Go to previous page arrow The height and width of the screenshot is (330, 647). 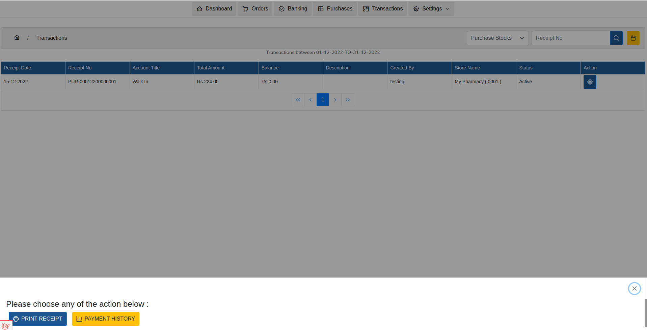coord(310,100)
